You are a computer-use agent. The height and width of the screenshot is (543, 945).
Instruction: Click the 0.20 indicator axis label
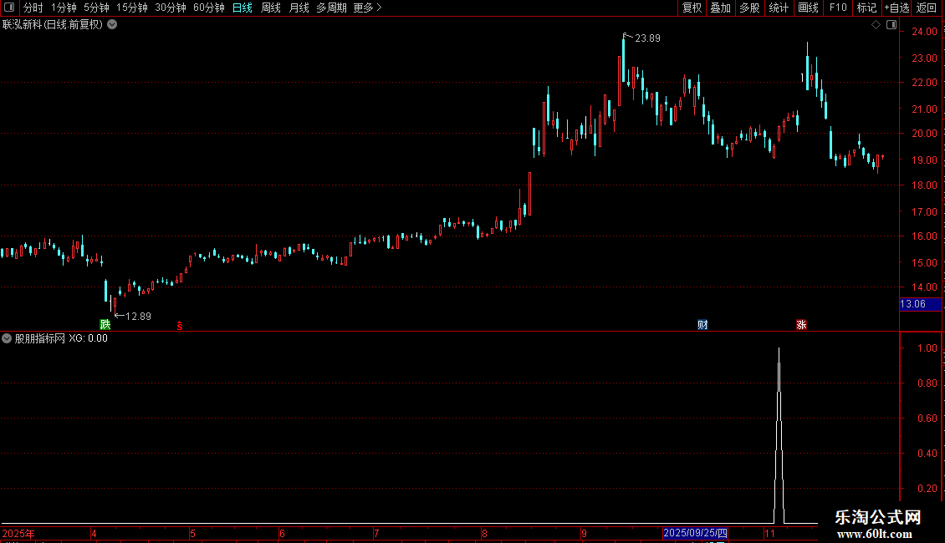[x=927, y=489]
